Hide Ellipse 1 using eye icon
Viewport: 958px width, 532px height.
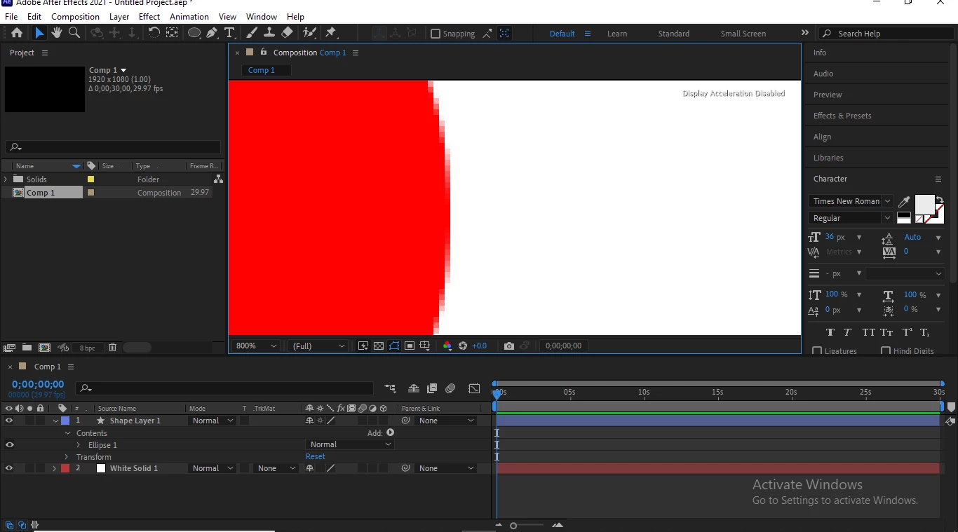[x=9, y=444]
